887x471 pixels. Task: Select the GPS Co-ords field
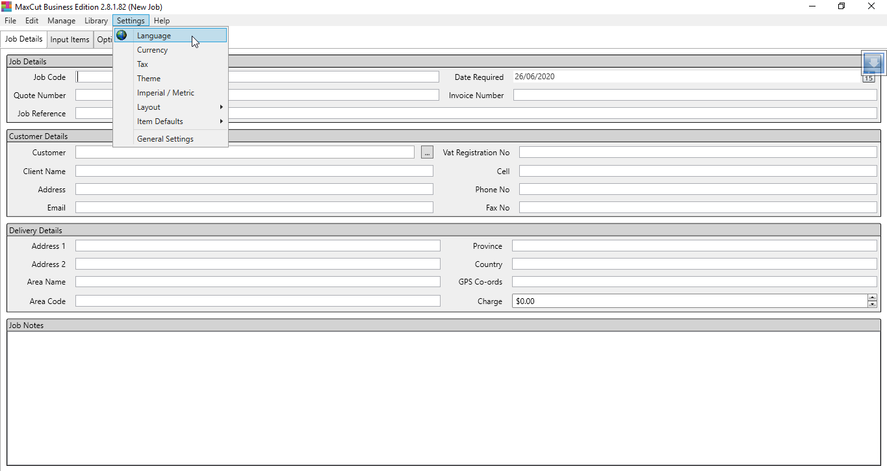tap(695, 281)
